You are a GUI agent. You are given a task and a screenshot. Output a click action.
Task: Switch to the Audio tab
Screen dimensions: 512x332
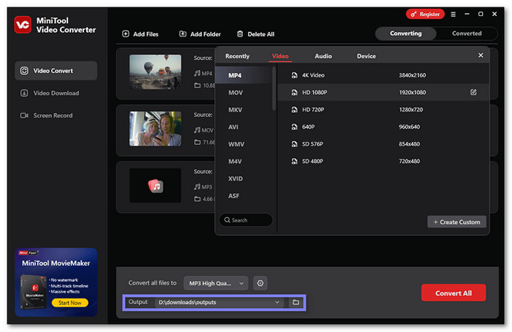click(323, 56)
